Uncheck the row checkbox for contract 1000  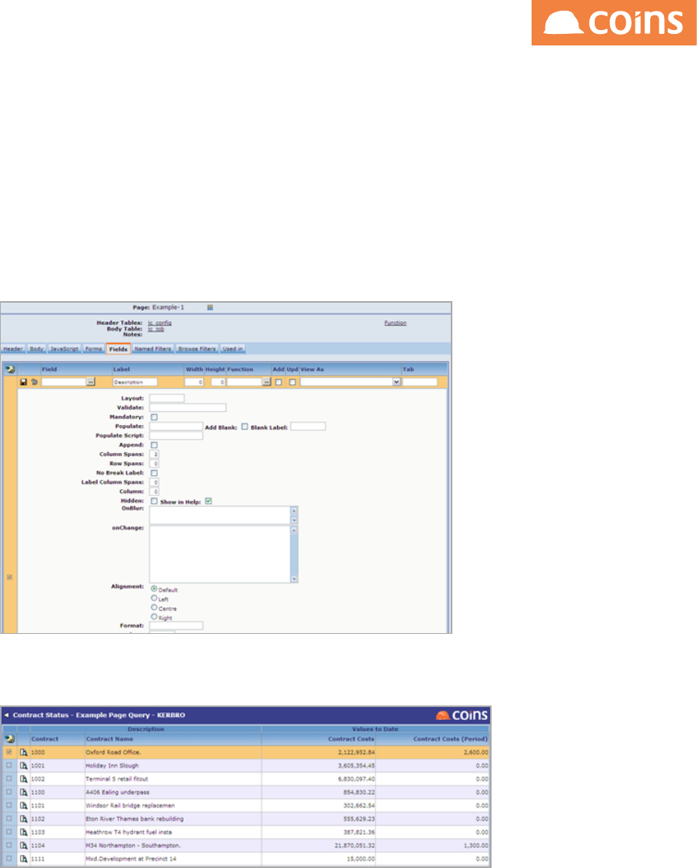(8, 752)
